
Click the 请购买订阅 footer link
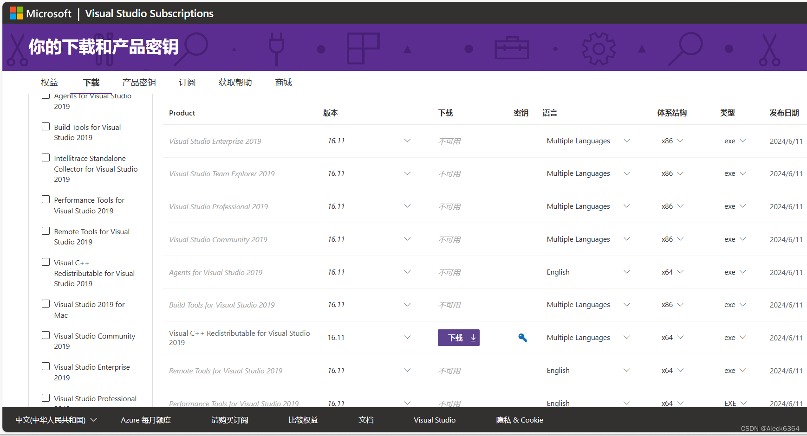(230, 420)
